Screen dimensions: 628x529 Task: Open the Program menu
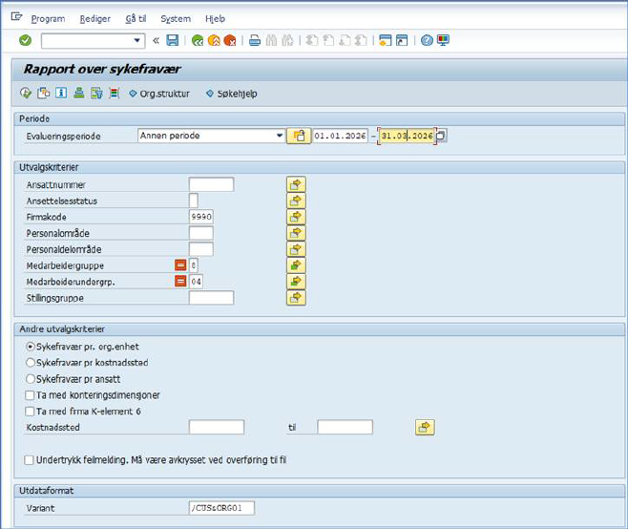click(x=48, y=19)
